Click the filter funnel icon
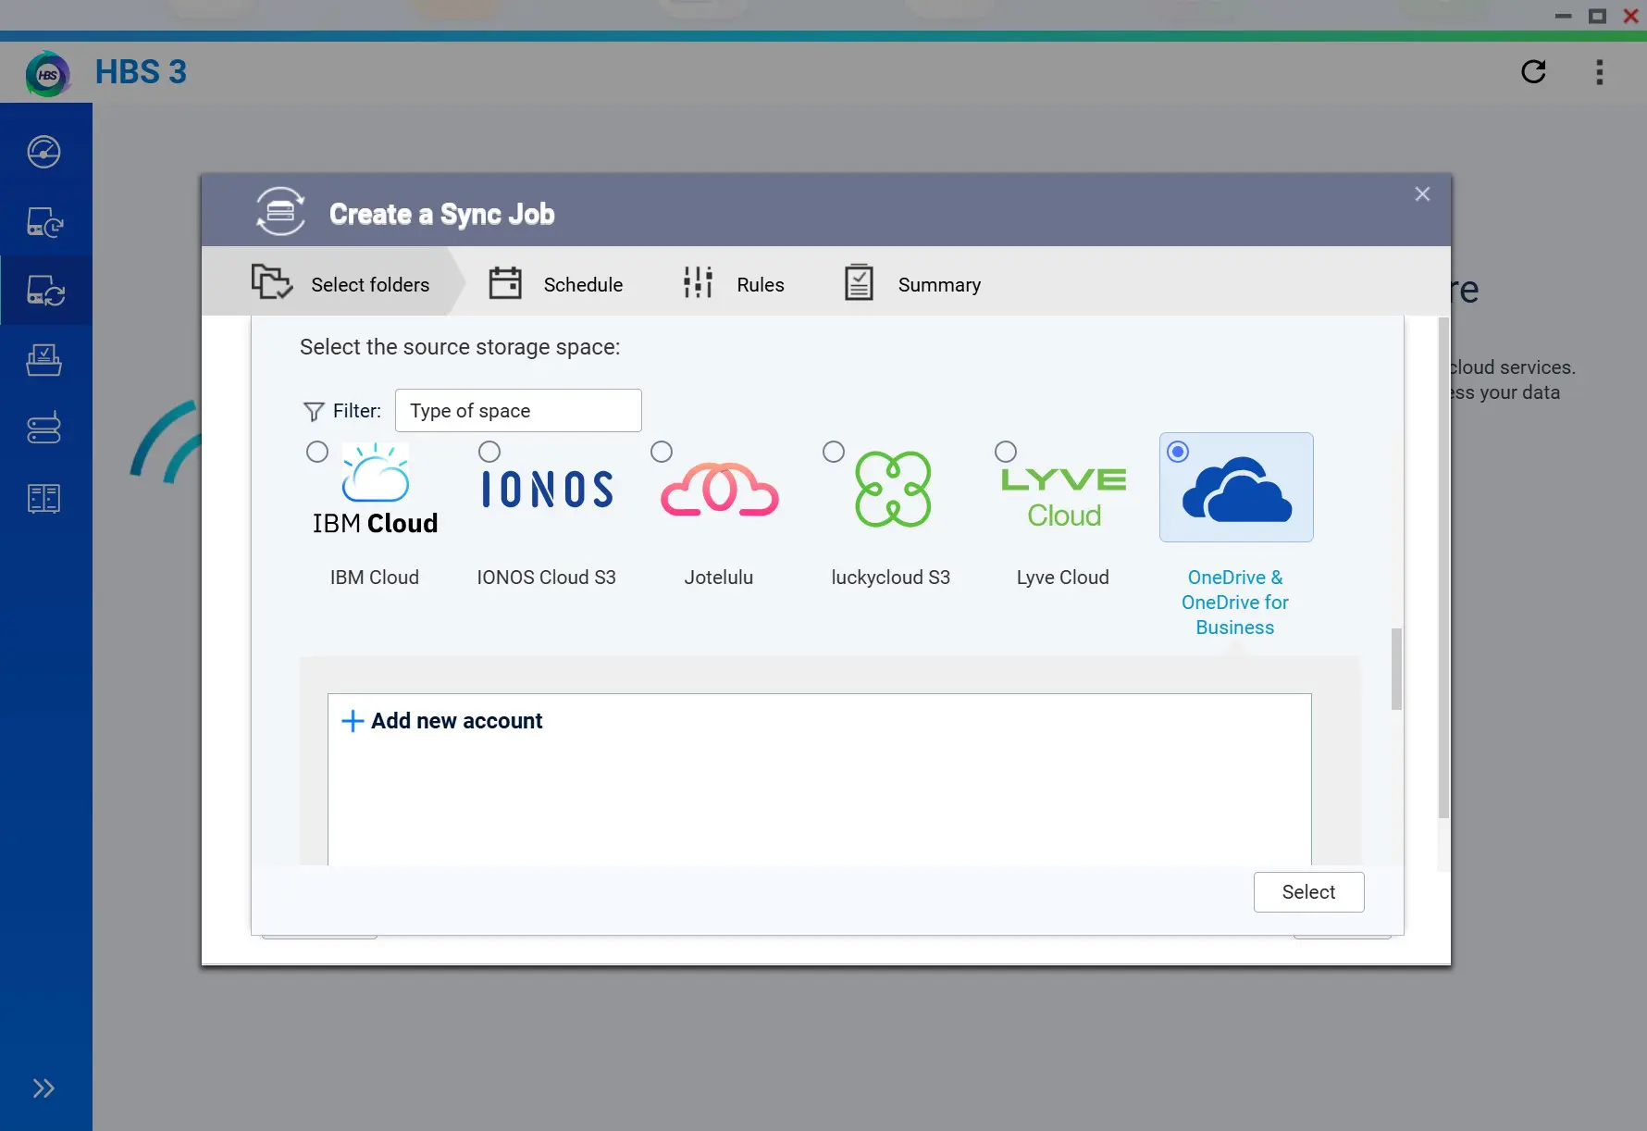1647x1131 pixels. point(314,411)
